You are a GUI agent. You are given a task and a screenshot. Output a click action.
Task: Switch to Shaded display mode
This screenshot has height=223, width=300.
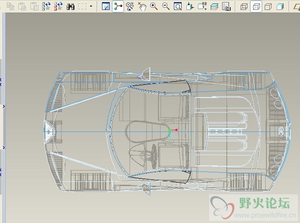point(280,7)
